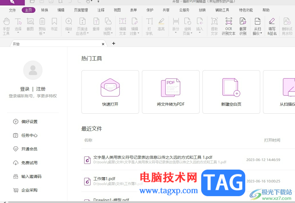
Task: Open the quick access toolbar dropdown arrow
Action: tap(99, 1)
